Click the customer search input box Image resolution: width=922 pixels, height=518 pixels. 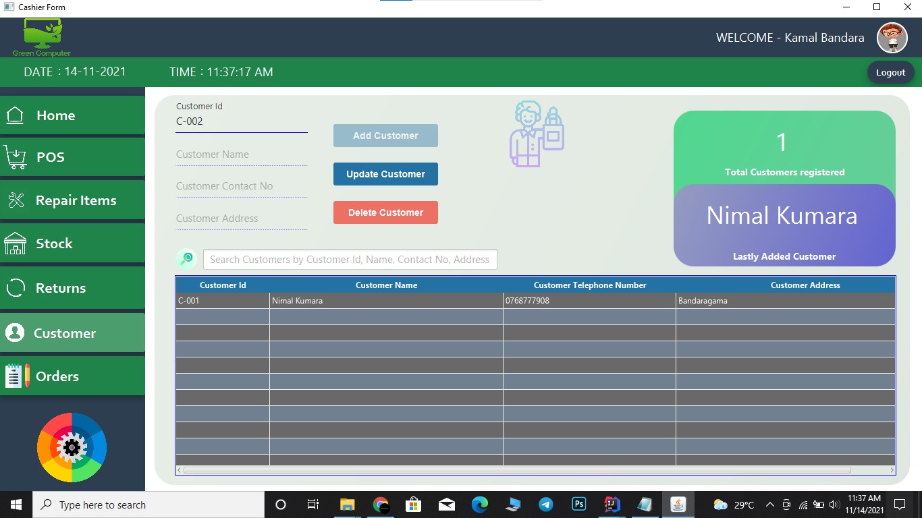[350, 259]
